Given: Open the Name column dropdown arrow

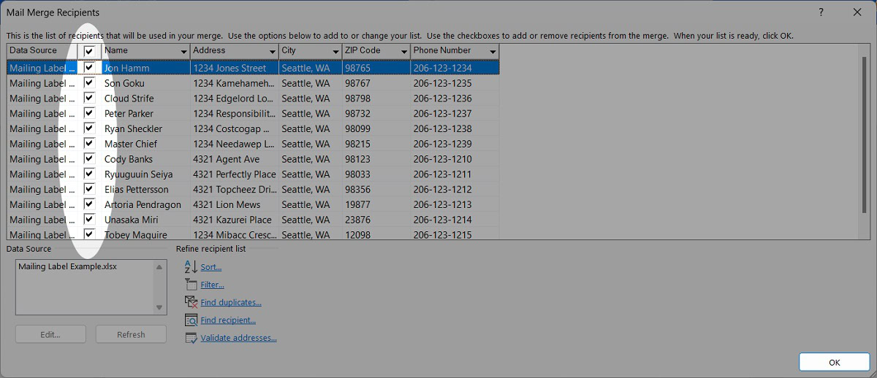Looking at the screenshot, I should click(183, 51).
